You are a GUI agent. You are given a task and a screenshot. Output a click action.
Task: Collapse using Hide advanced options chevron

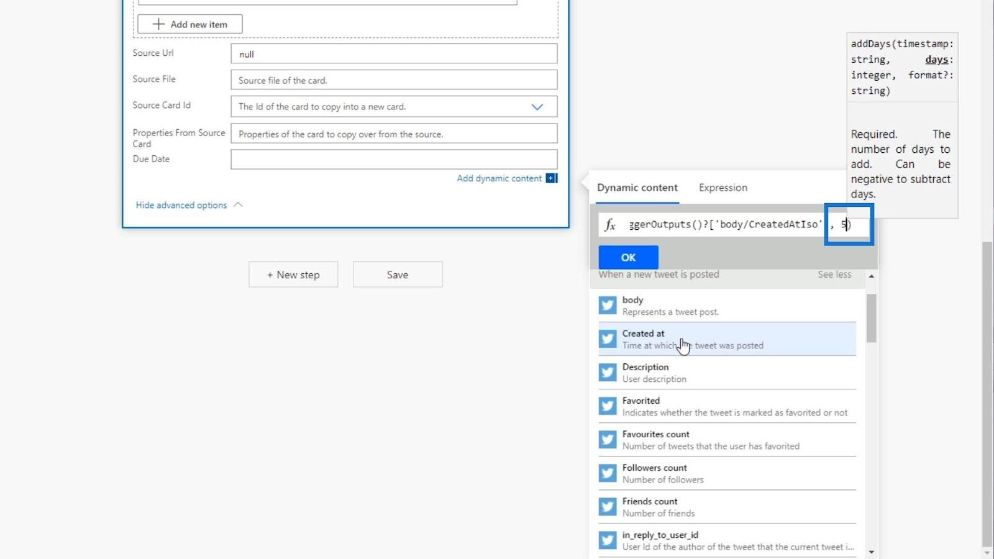pos(238,204)
